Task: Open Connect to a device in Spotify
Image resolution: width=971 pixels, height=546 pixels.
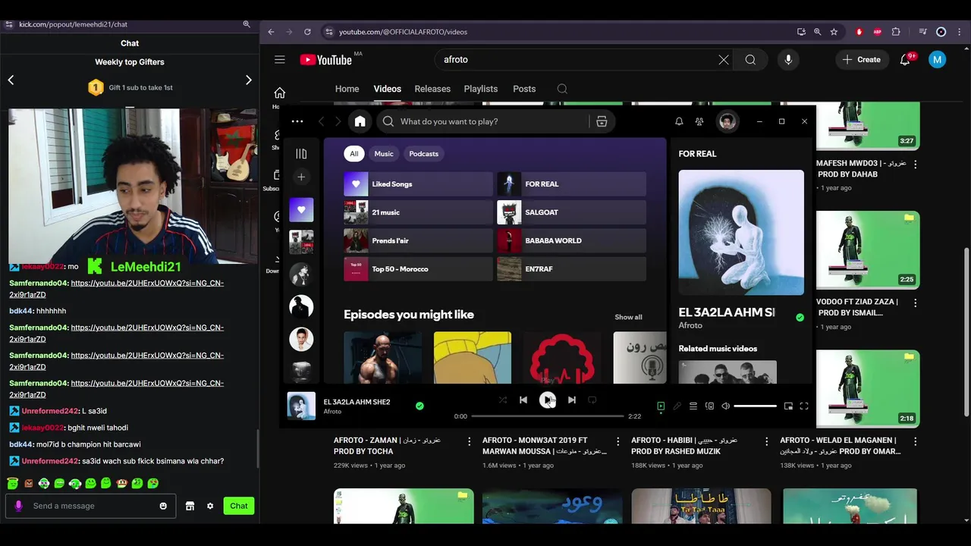Action: [709, 406]
